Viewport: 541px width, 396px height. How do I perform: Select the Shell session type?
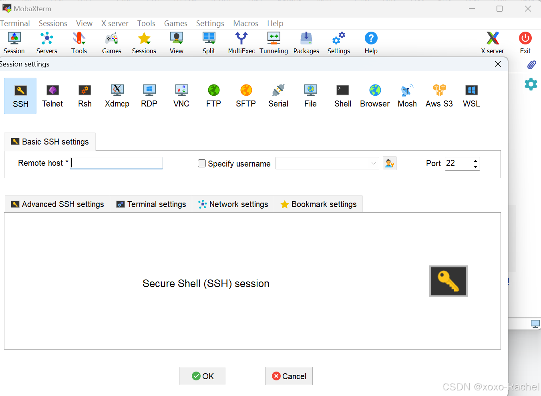(x=343, y=96)
